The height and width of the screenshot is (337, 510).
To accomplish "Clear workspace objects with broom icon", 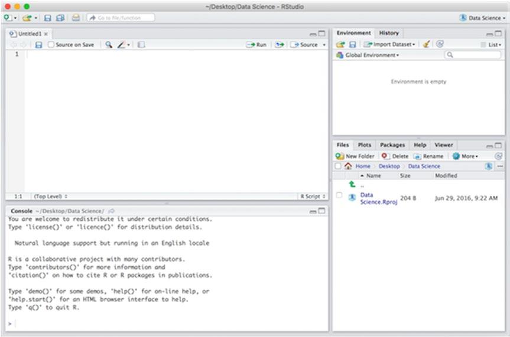I will pyautogui.click(x=427, y=44).
